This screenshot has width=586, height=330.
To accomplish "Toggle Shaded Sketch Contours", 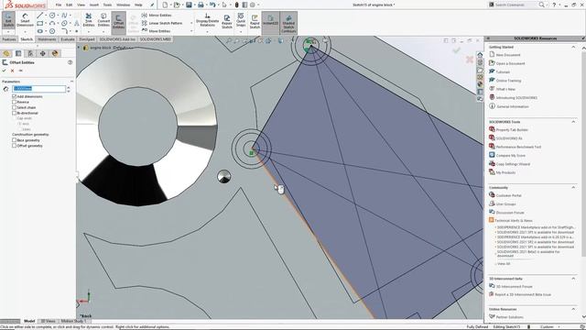I will pyautogui.click(x=288, y=22).
